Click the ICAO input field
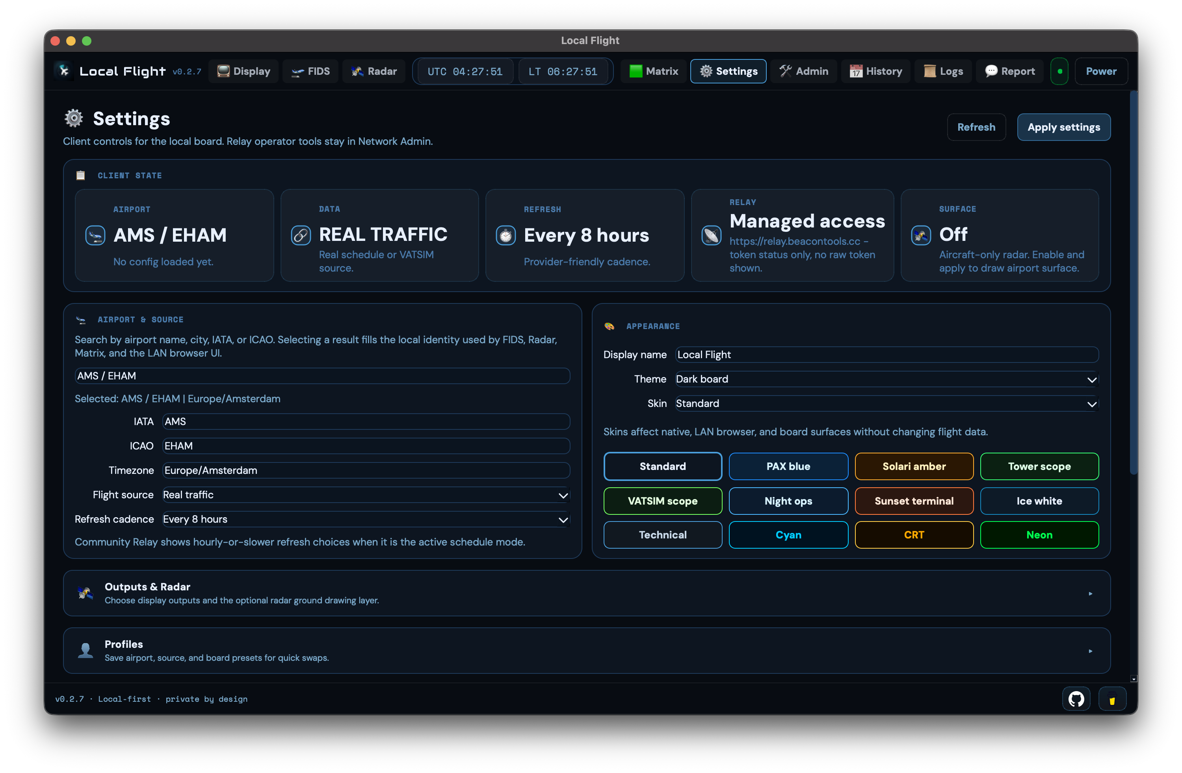Image resolution: width=1182 pixels, height=773 pixels. coord(366,446)
